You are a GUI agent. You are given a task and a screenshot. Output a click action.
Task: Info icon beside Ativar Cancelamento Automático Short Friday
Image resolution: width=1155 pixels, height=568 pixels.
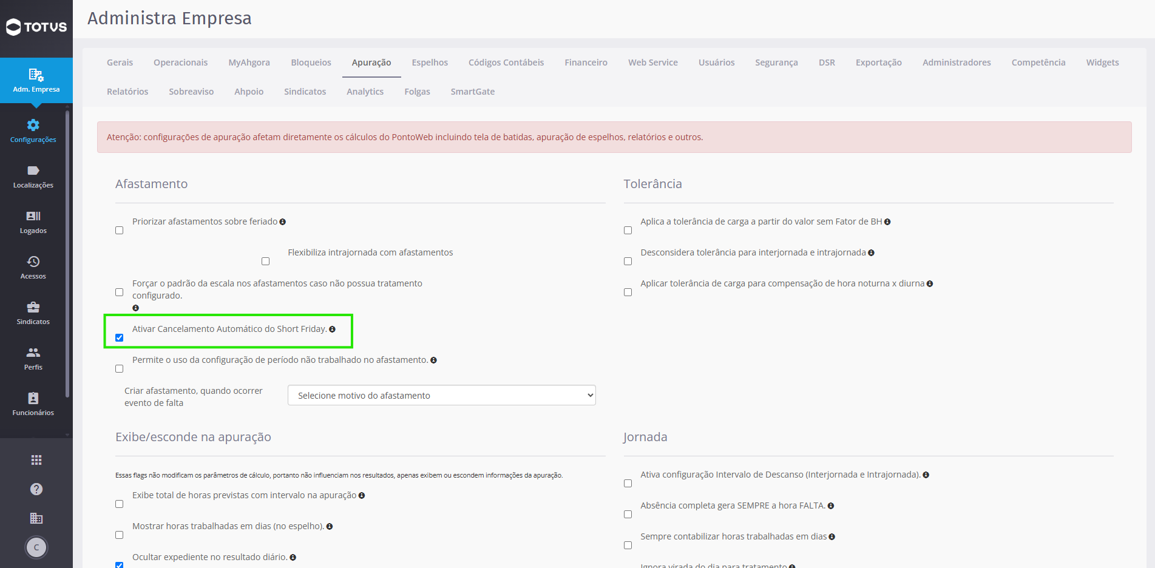tap(333, 330)
